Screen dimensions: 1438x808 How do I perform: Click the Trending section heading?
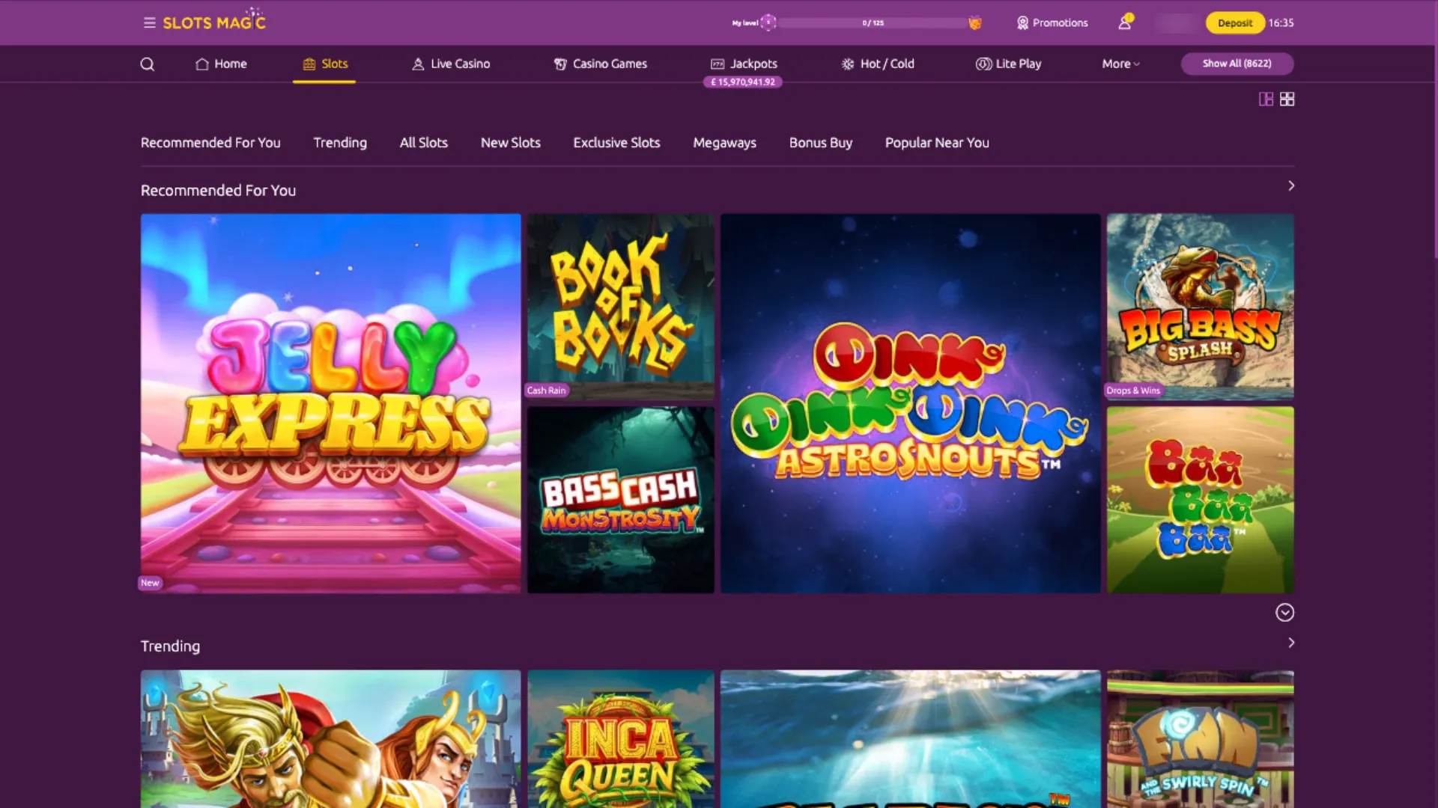[170, 646]
